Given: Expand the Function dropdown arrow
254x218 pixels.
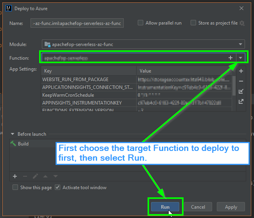Looking at the screenshot, I should (240, 58).
